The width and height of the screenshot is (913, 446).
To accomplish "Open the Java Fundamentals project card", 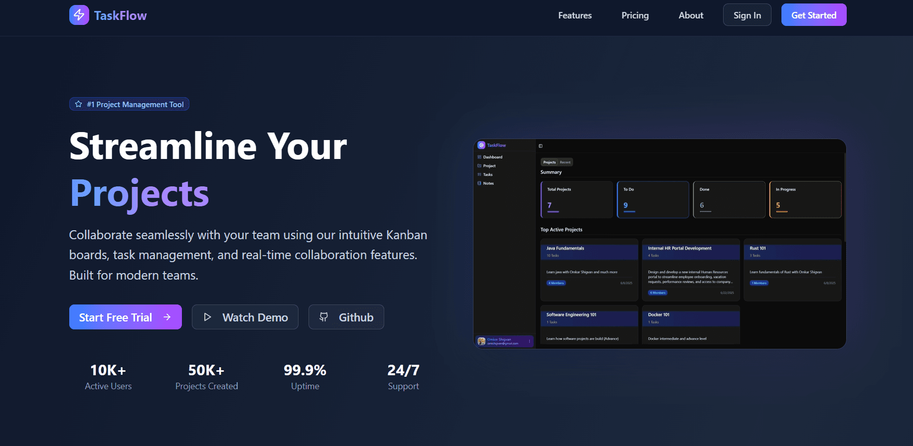I will (589, 270).
